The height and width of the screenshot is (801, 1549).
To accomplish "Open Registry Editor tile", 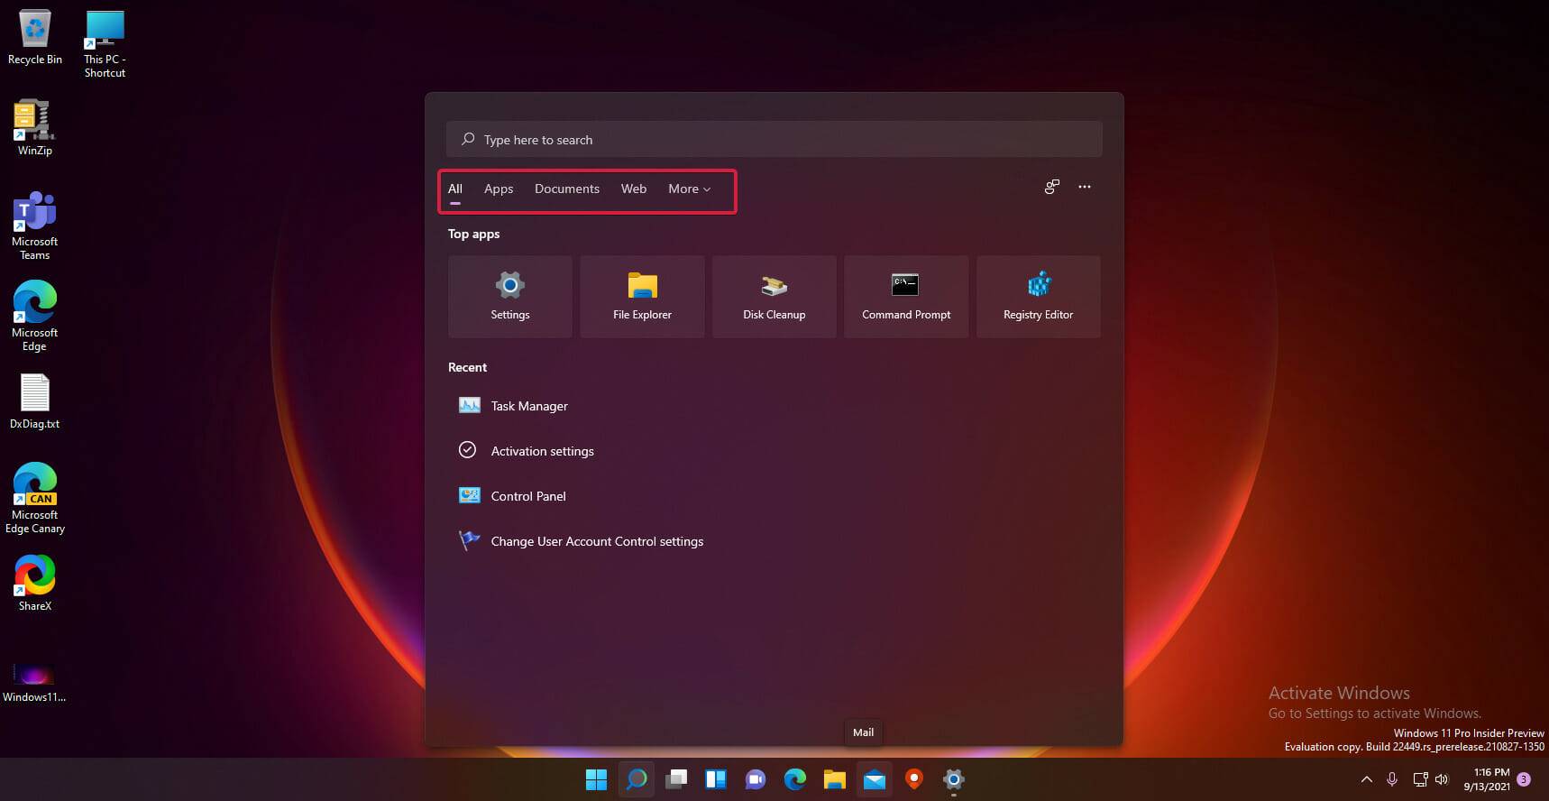I will [x=1039, y=297].
